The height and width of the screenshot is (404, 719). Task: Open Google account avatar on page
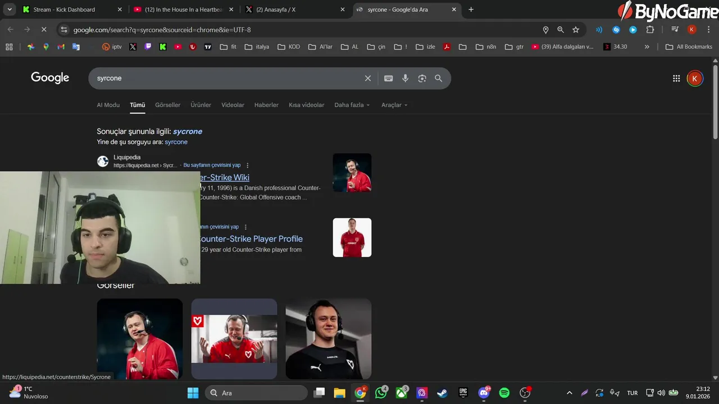click(x=695, y=79)
